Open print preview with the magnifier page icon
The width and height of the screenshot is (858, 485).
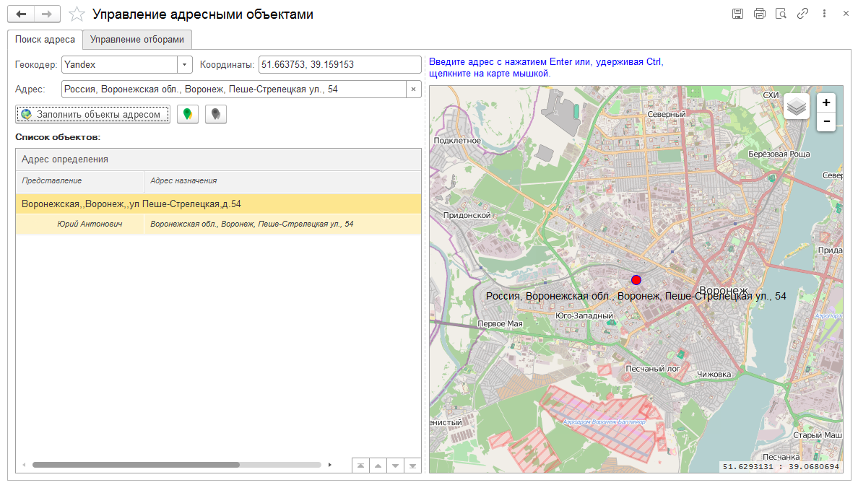click(781, 14)
